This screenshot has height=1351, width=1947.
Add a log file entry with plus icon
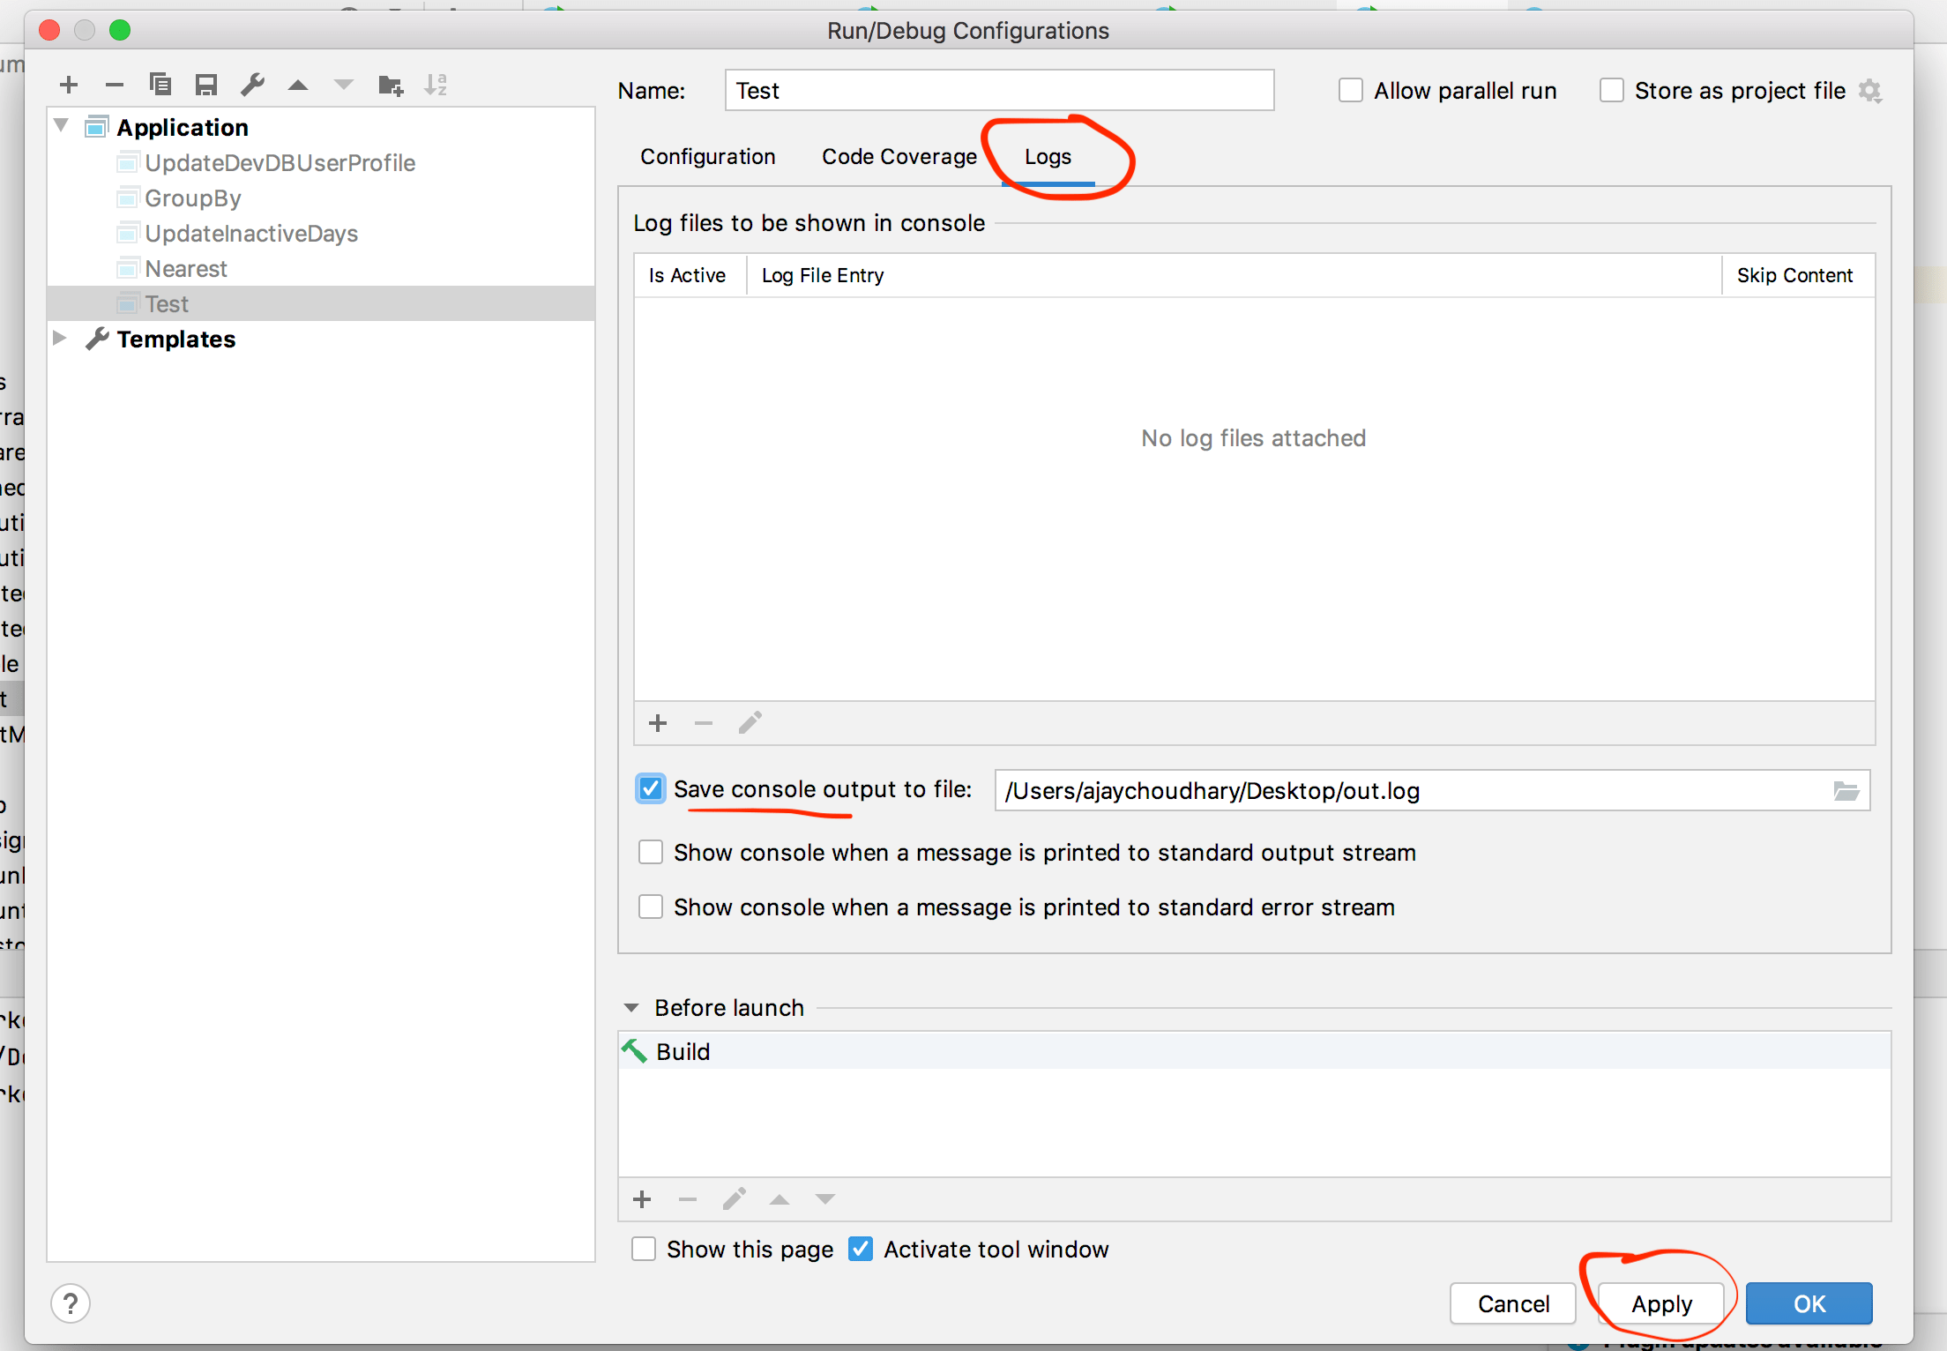click(x=658, y=723)
